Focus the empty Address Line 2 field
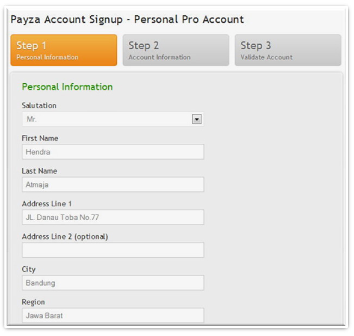 113,250
